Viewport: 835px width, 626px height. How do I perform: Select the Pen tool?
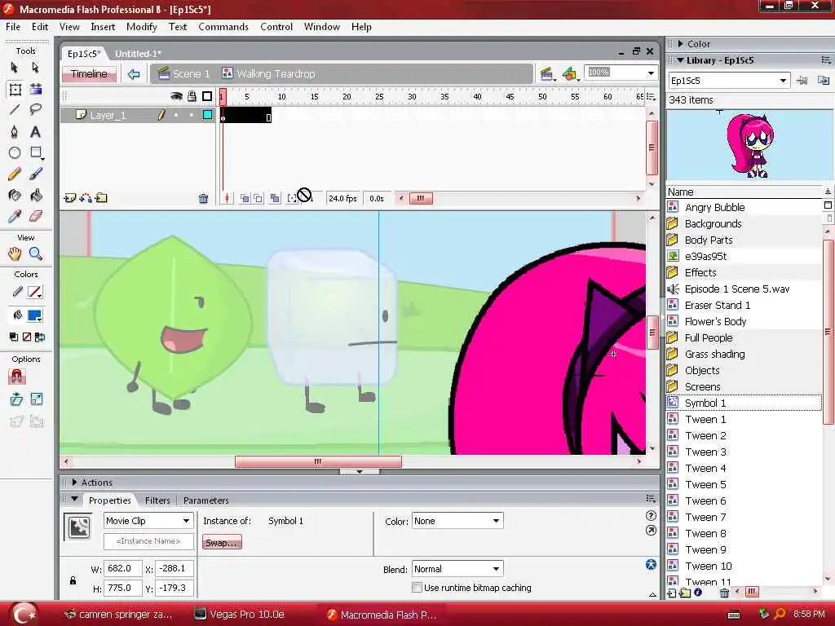[15, 131]
